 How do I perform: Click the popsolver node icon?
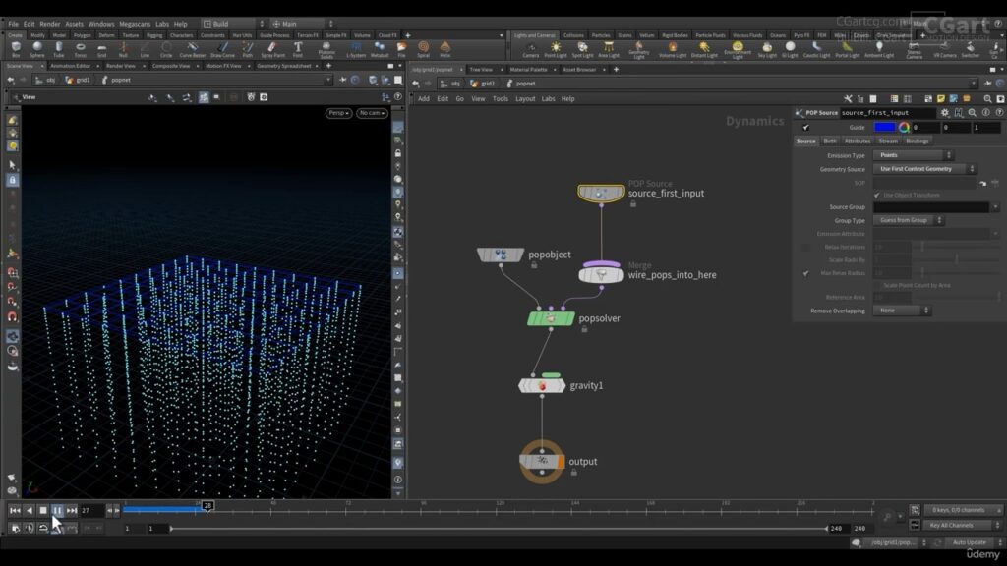click(x=551, y=318)
